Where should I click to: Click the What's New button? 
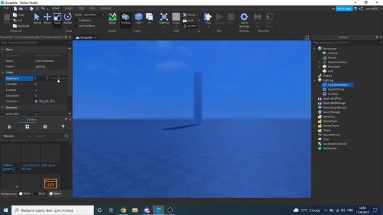[x=344, y=8]
